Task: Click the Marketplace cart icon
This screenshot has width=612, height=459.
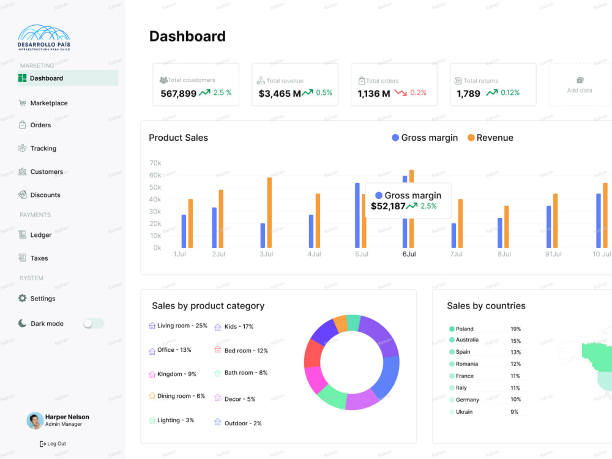Action: (22, 103)
